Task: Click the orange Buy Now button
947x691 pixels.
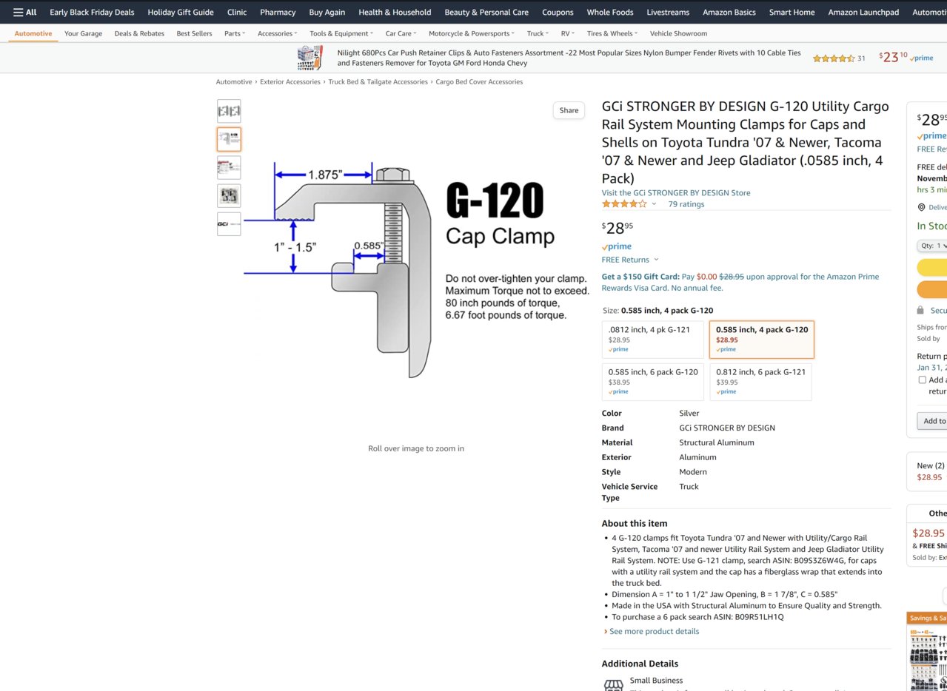Action: click(932, 289)
